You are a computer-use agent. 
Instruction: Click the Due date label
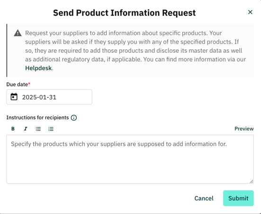[x=17, y=84]
